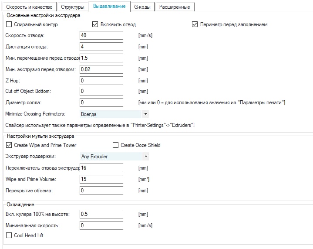Tick the Cool Head Lift checkbox

pos(9,235)
